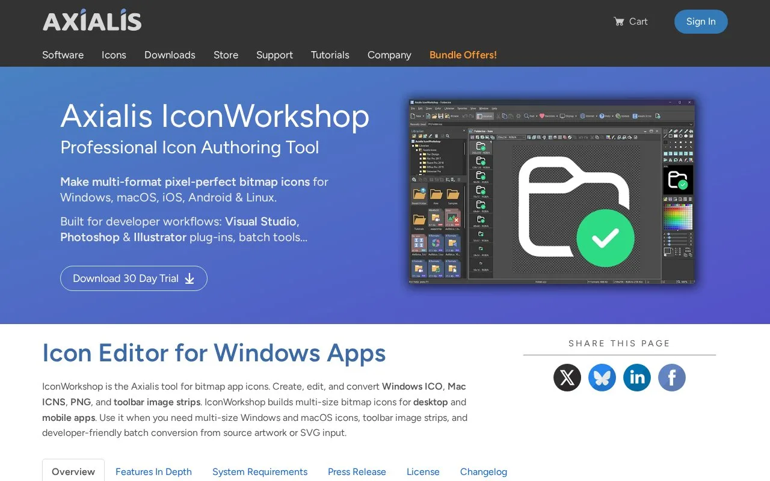
Task: Click the Axialis logo
Action: click(x=92, y=20)
